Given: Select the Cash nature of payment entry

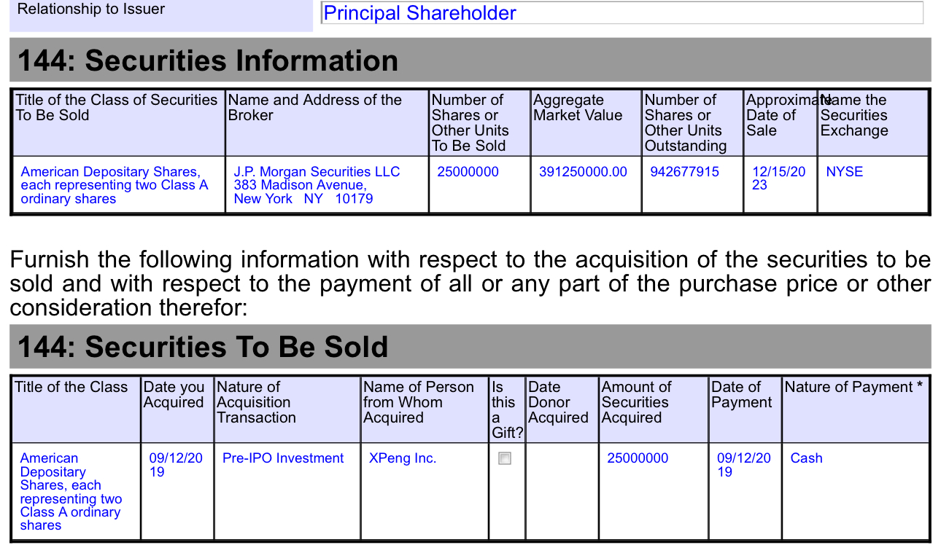Looking at the screenshot, I should click(806, 458).
